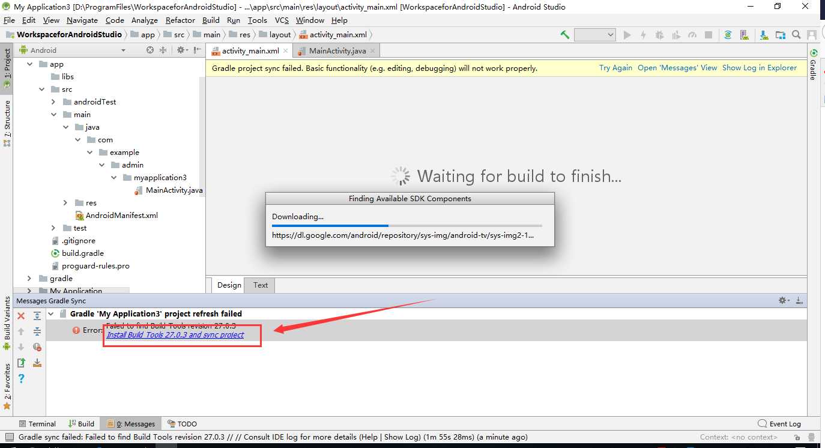
Task: Open the Terminal tool window tab
Action: point(37,424)
